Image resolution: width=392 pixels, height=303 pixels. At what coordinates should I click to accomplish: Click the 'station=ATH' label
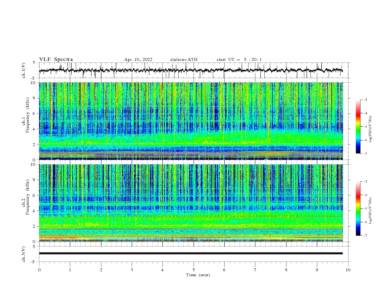tap(184, 59)
